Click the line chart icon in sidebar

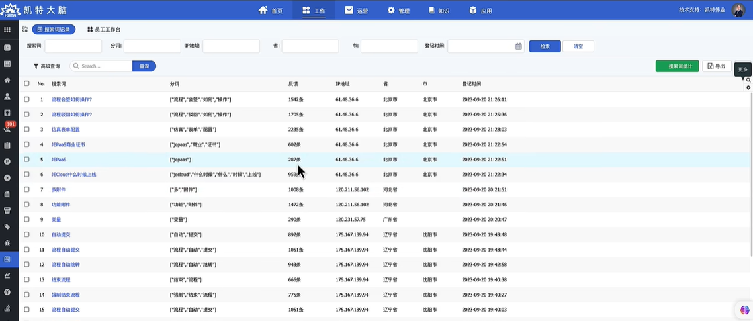tap(7, 276)
